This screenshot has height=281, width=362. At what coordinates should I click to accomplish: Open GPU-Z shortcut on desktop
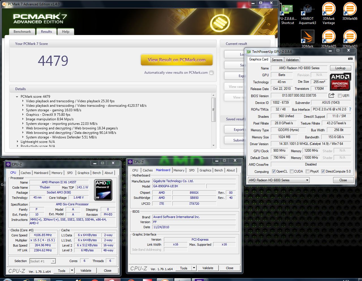click(x=287, y=13)
